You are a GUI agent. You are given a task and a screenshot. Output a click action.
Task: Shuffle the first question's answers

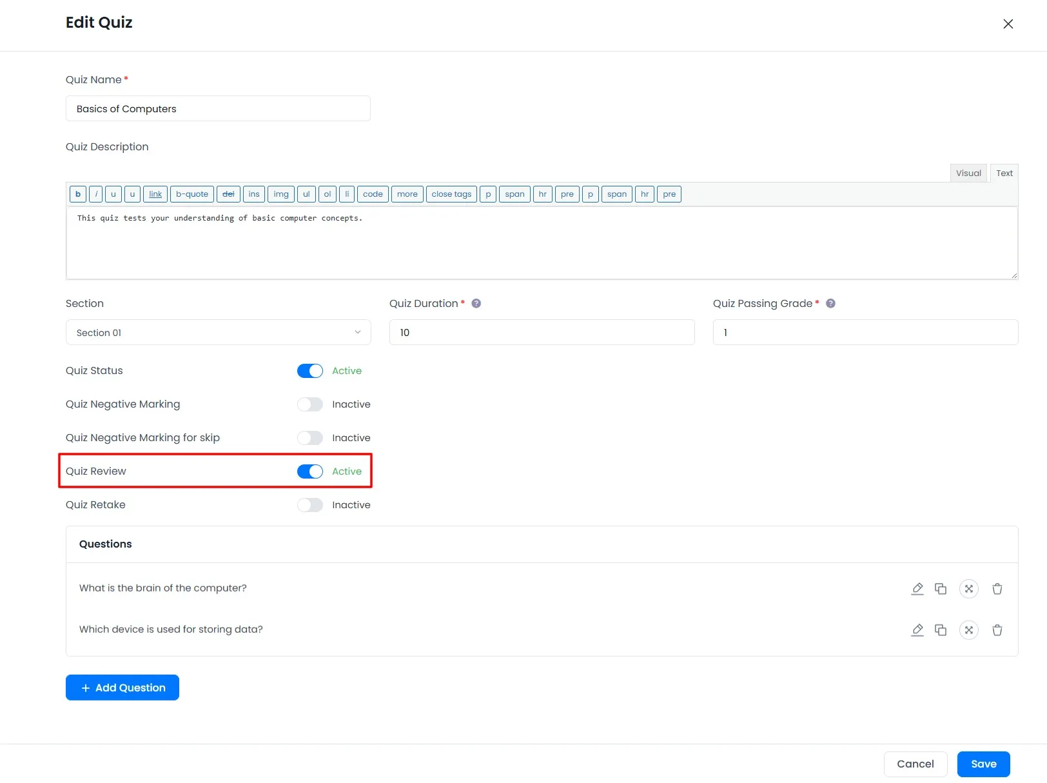point(969,588)
